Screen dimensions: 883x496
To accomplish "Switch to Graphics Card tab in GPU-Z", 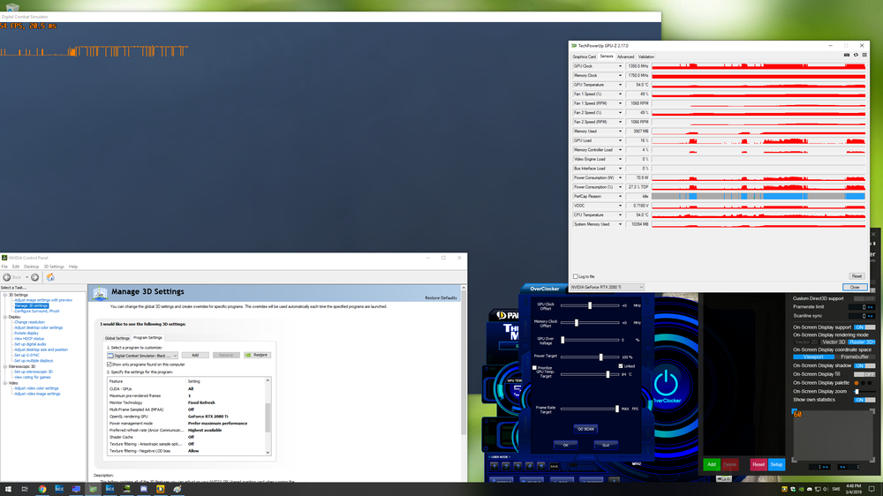I will [x=584, y=56].
